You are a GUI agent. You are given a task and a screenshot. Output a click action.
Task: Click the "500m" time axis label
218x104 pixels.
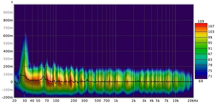(x=8, y=43)
